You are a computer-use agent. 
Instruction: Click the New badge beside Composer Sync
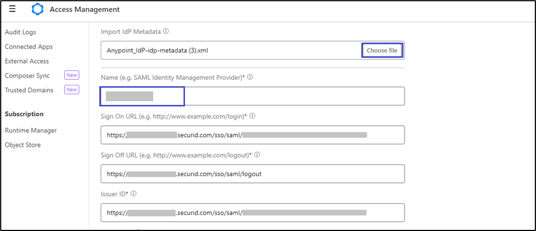72,76
